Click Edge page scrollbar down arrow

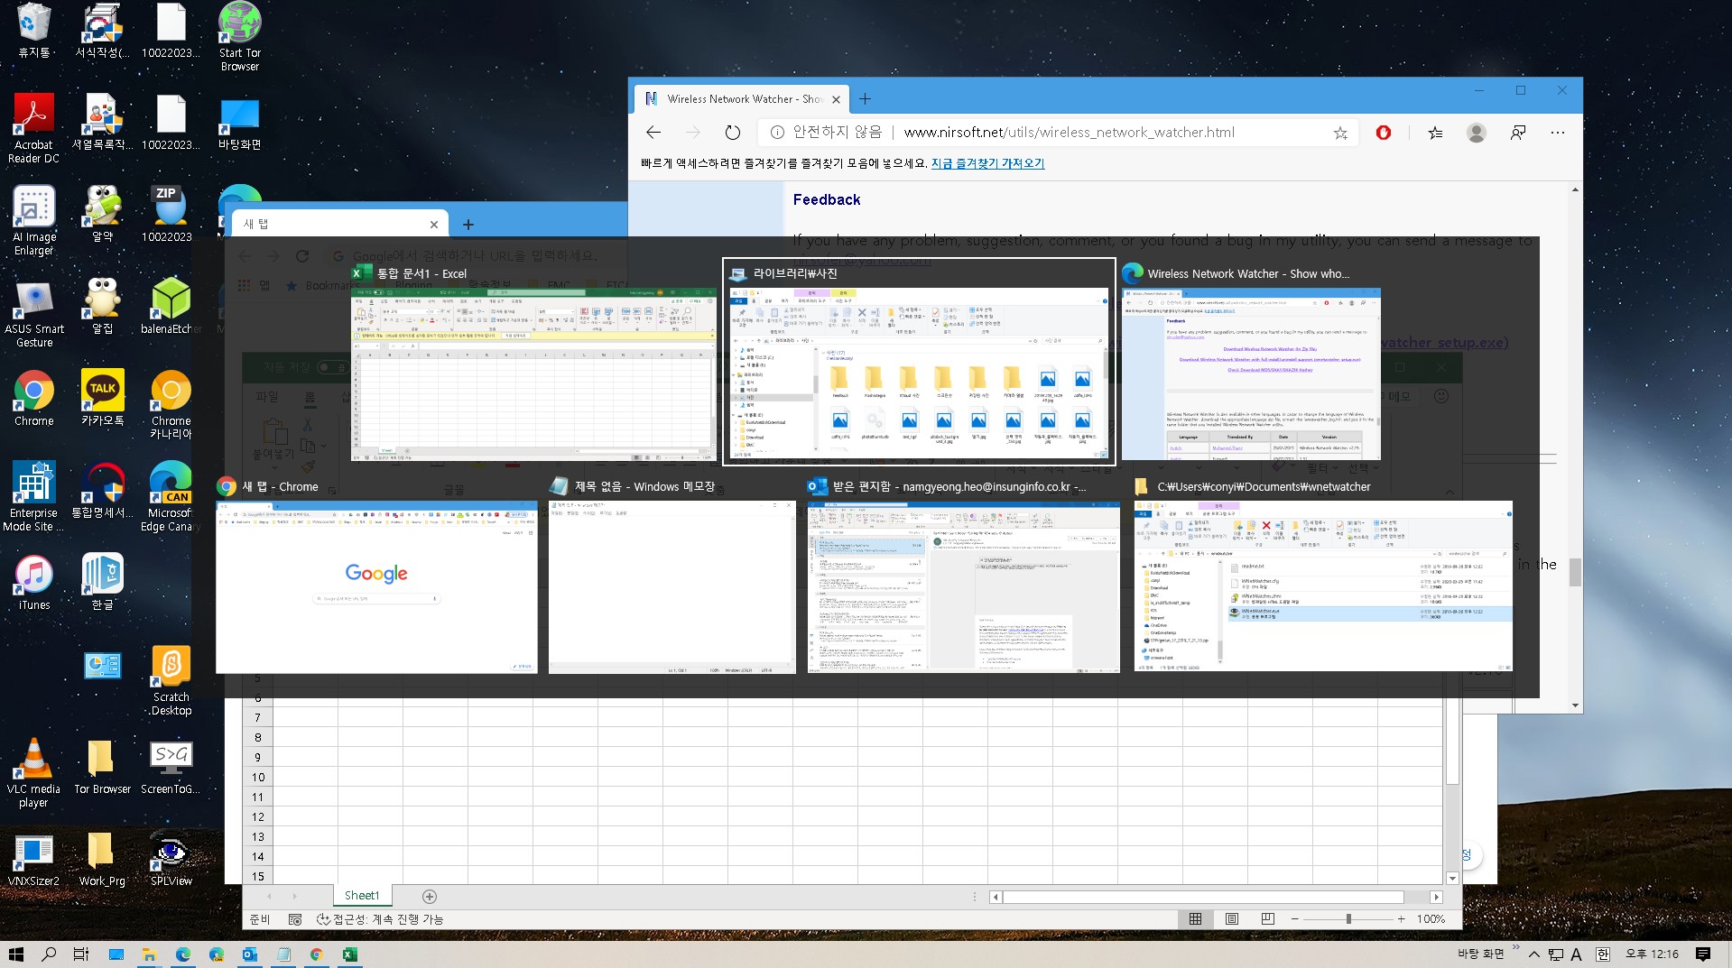[1575, 705]
